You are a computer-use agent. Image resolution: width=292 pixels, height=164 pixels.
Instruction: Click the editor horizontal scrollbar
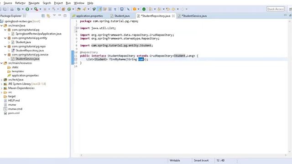(183, 155)
